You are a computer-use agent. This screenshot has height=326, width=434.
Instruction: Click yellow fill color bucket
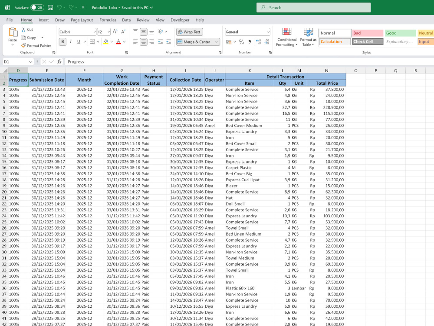(x=106, y=42)
